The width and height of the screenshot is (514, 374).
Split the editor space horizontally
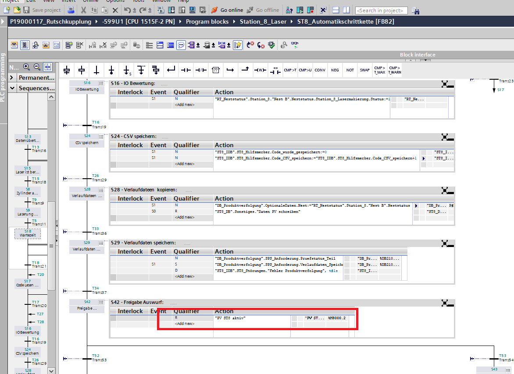pyautogui.click(x=336, y=10)
